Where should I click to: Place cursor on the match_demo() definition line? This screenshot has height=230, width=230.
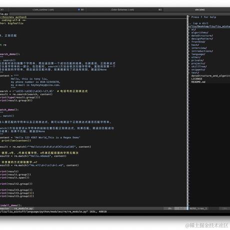coord(9,109)
